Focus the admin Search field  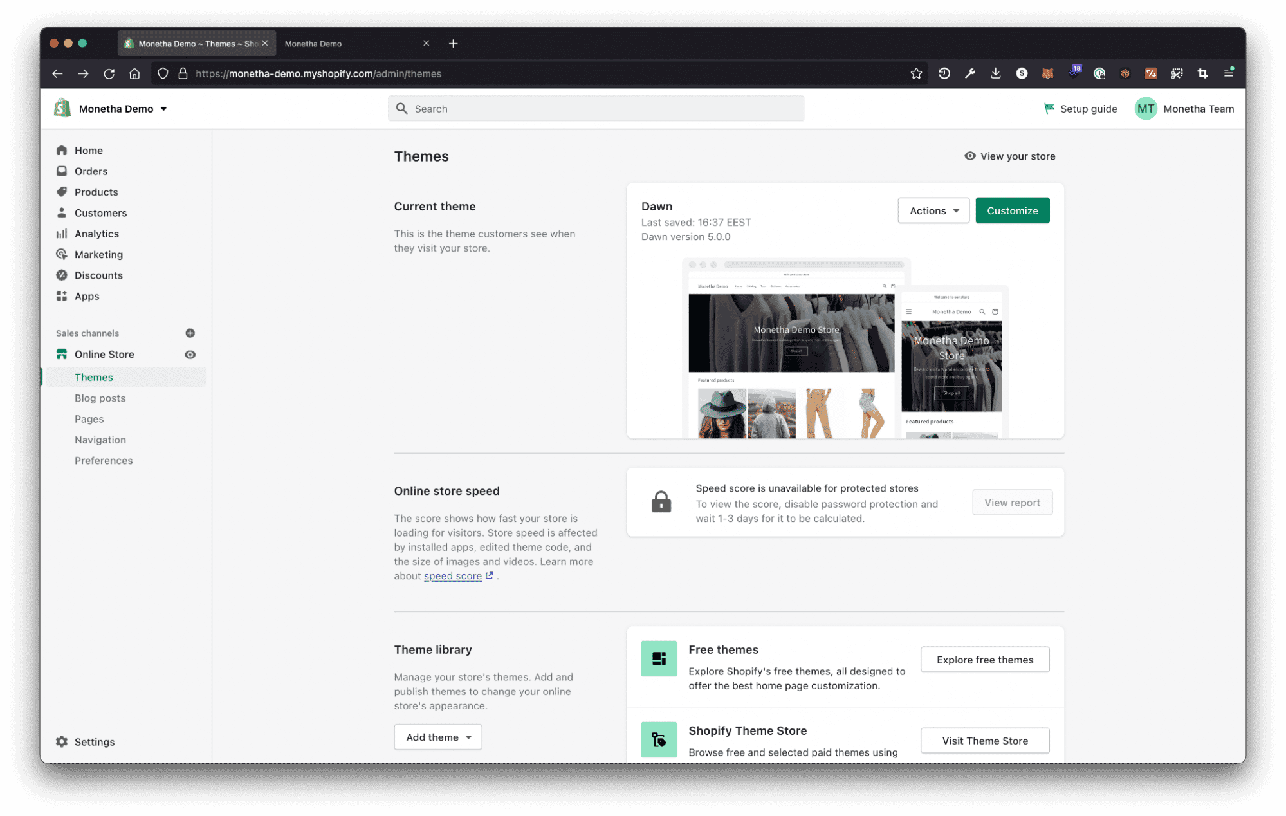click(596, 108)
